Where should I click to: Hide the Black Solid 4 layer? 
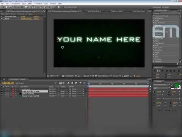[x=2, y=94]
